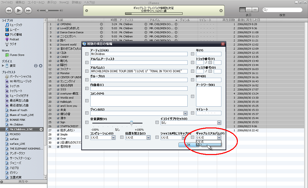The image size is (308, 188).
Task: Open the トップレート playlist
Action: 14,91
